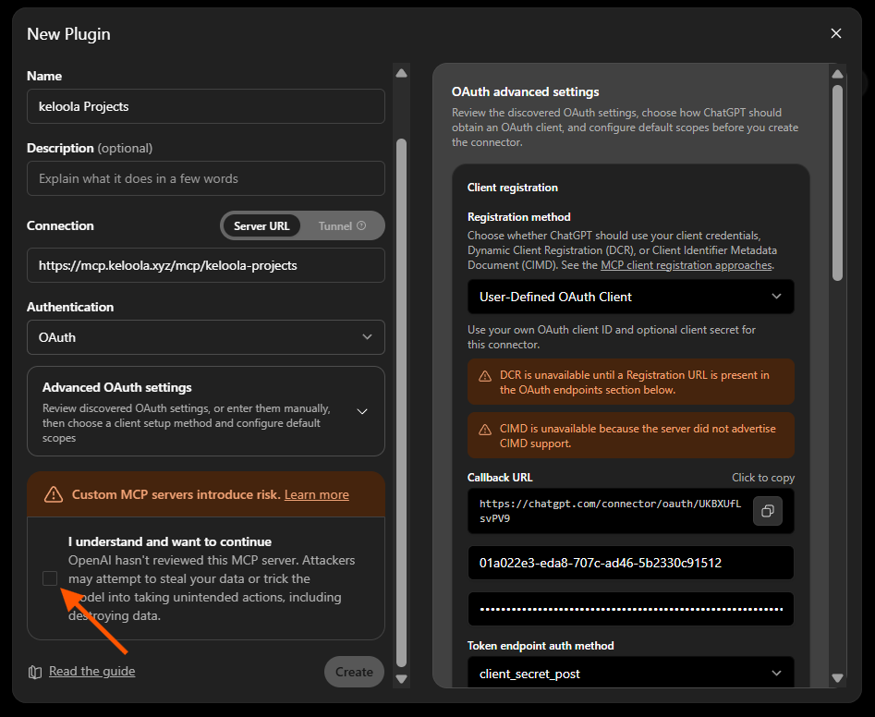Screen dimensions: 875x717
Task: Click the Client registration heading
Action: (512, 188)
